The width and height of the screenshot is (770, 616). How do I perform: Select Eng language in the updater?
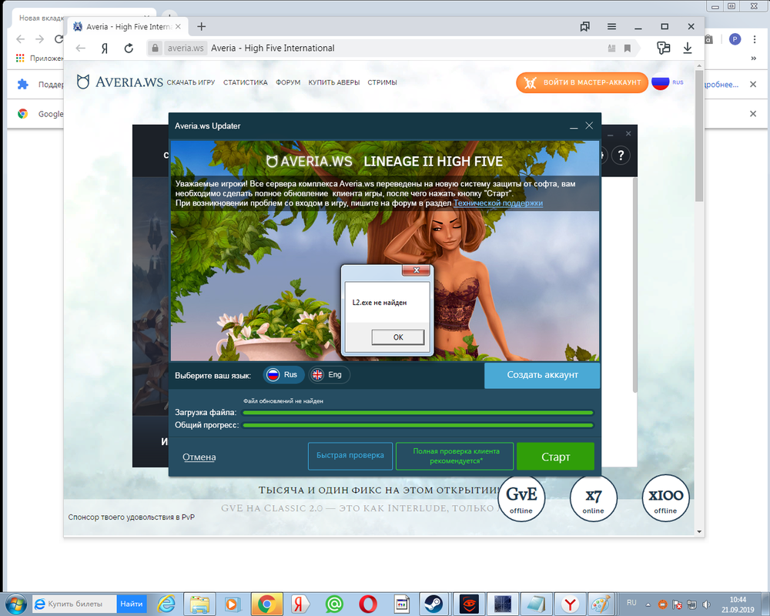(x=327, y=375)
